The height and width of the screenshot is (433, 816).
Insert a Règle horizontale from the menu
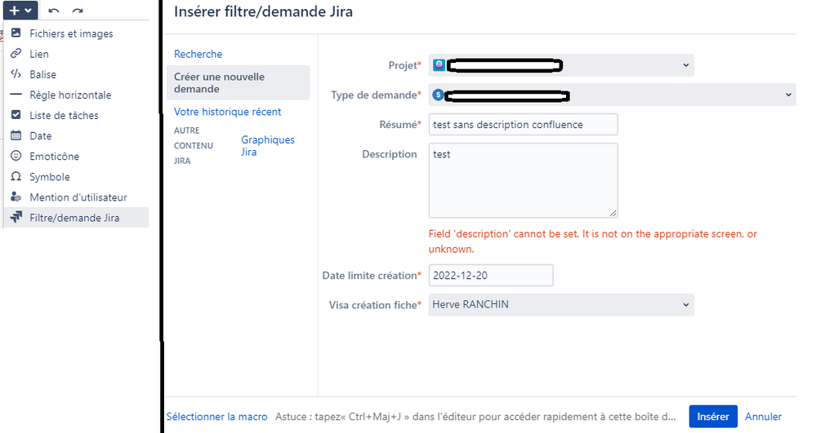[x=77, y=95]
